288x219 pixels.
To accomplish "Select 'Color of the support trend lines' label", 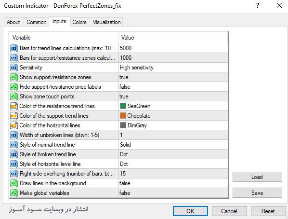I will pos(54,116).
